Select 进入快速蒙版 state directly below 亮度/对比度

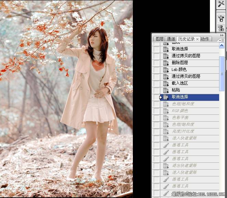[x=189, y=138]
